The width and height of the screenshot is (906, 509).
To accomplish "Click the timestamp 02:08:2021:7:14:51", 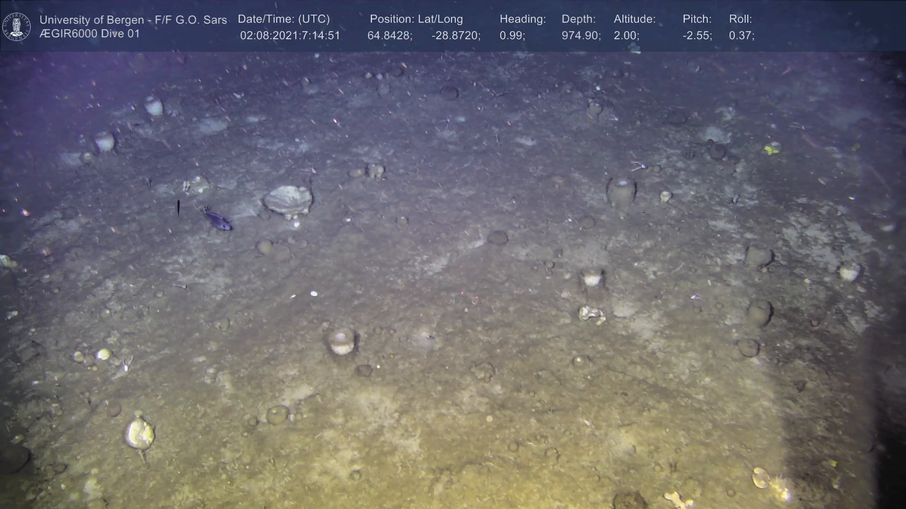I will coord(290,36).
